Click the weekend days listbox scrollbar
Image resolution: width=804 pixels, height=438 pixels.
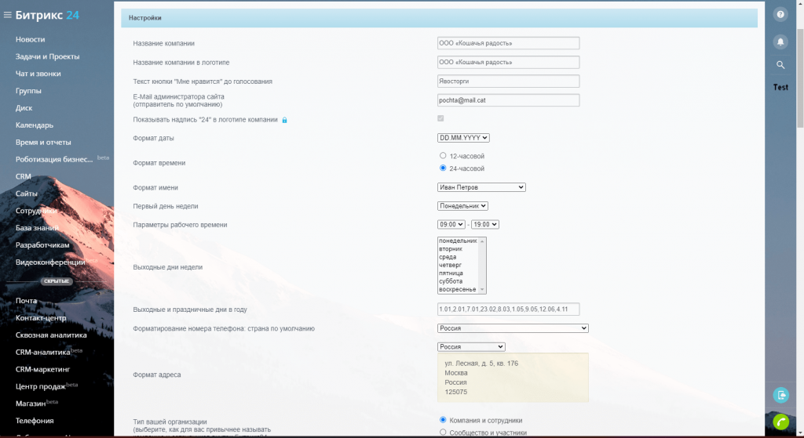(x=482, y=265)
